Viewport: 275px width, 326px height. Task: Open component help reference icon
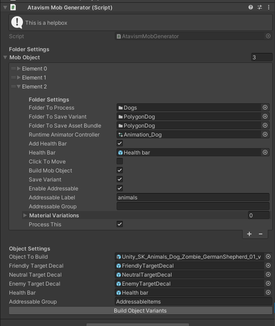251,8
